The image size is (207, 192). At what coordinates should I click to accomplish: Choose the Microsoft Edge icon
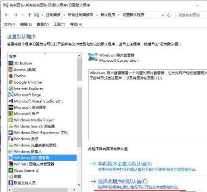click(x=11, y=95)
